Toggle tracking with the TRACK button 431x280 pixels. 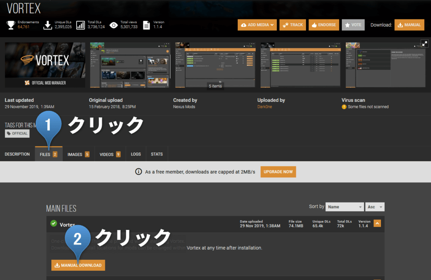(293, 25)
